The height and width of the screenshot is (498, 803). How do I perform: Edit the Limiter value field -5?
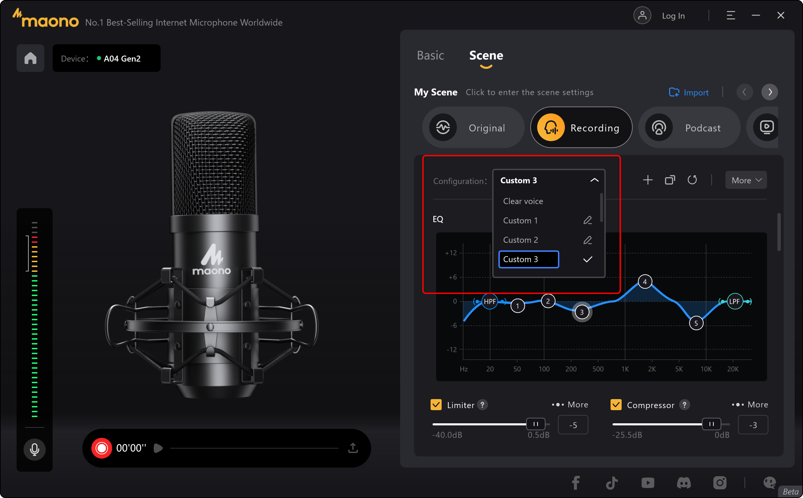tap(573, 425)
